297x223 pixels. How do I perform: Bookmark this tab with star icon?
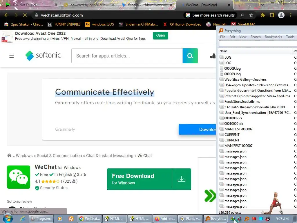pos(251,15)
